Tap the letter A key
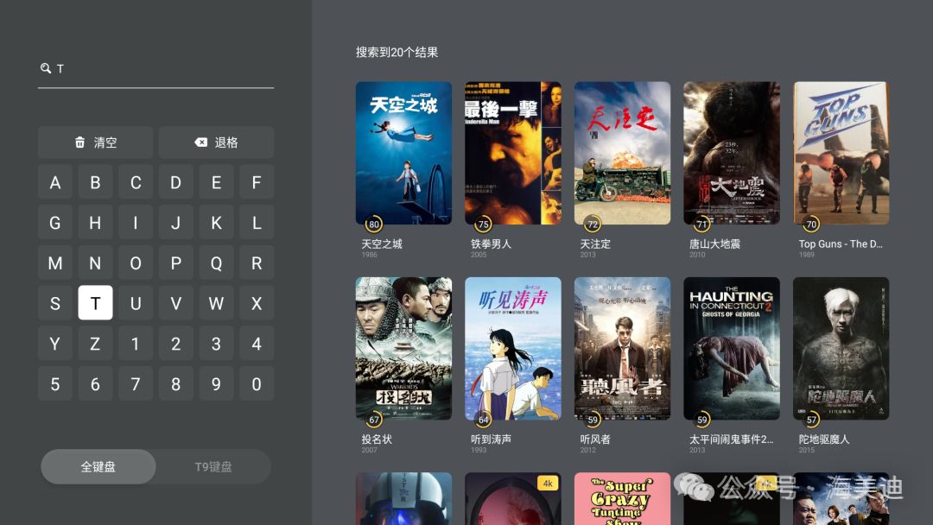 tap(54, 182)
